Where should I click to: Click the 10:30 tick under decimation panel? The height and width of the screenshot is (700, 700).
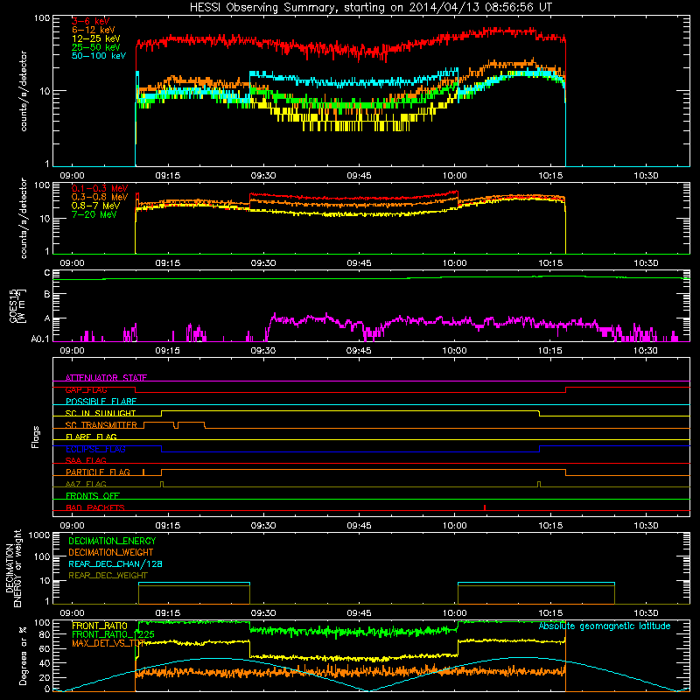click(x=646, y=613)
